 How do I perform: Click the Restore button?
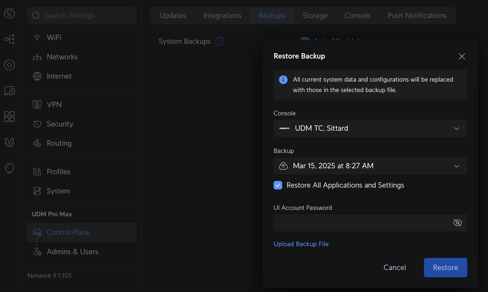(445, 268)
